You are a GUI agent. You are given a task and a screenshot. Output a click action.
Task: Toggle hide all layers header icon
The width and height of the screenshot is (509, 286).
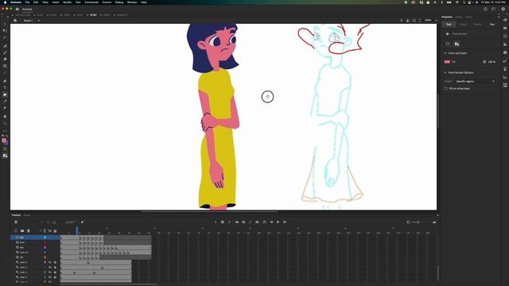click(x=50, y=231)
